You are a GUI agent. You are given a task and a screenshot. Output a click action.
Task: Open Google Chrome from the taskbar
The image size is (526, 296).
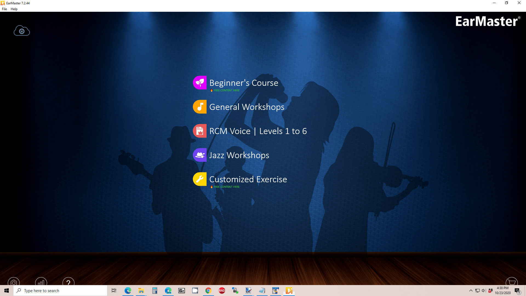(x=208, y=291)
